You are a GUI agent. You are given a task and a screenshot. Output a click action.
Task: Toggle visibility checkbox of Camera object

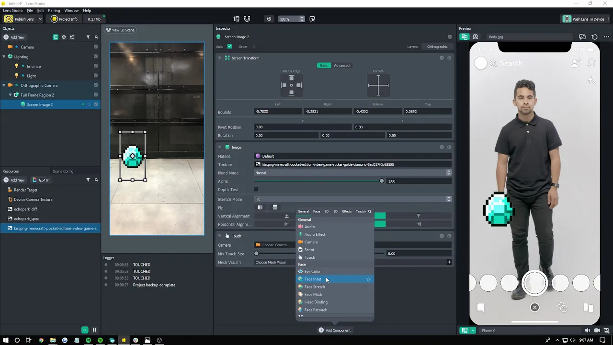[x=96, y=47]
